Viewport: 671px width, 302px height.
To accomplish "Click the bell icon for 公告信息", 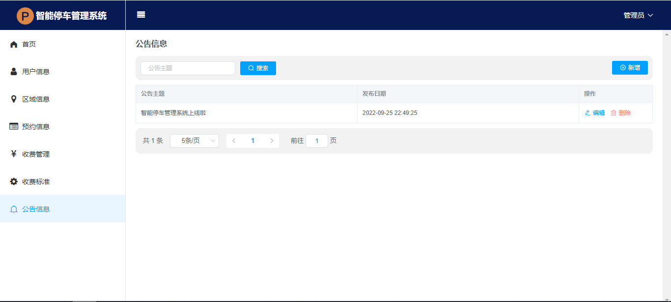I will (x=14, y=209).
